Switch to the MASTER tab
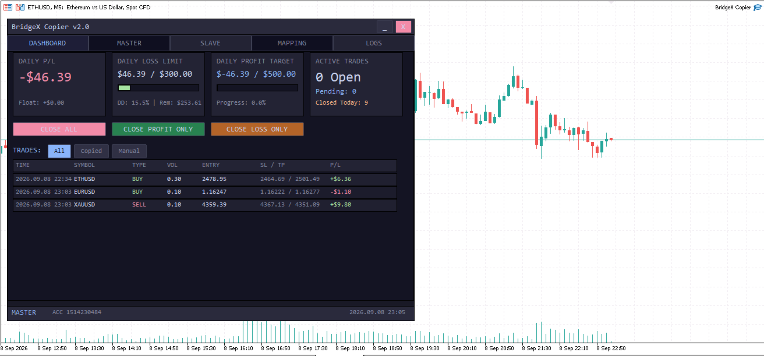The width and height of the screenshot is (764, 356). click(129, 43)
